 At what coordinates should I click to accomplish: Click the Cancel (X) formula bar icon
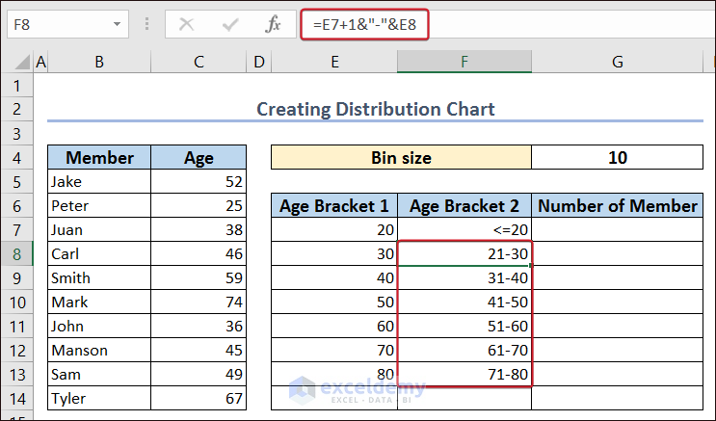coord(186,25)
